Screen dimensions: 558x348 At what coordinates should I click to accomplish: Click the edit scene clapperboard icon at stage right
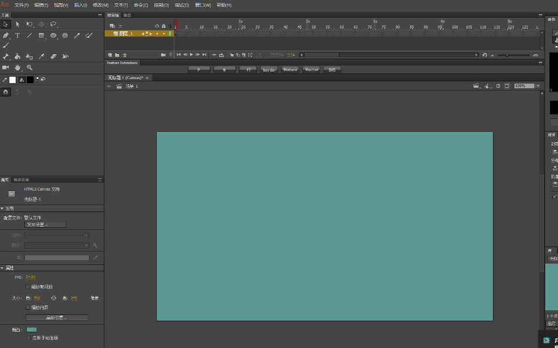click(476, 86)
